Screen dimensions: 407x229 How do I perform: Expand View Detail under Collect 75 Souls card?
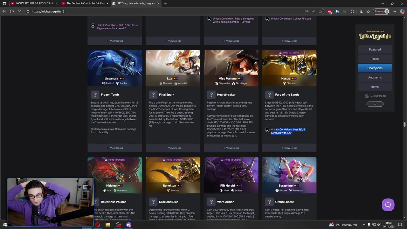(x=289, y=41)
